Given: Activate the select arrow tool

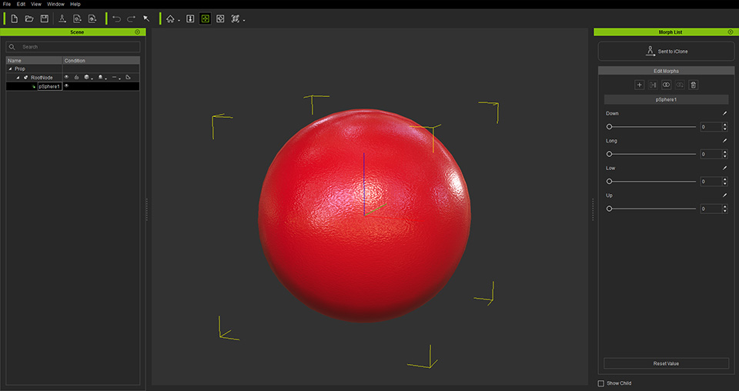Looking at the screenshot, I should pyautogui.click(x=146, y=18).
